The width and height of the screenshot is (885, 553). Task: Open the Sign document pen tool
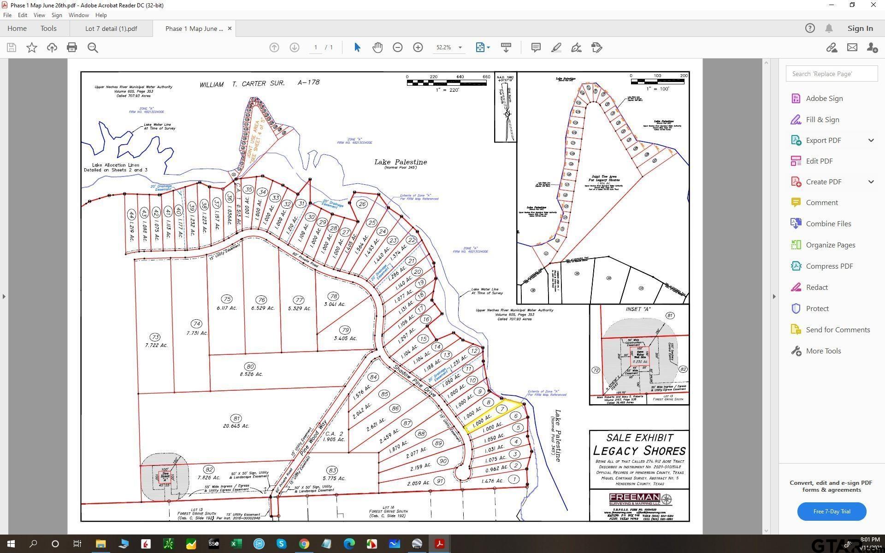[x=576, y=47]
